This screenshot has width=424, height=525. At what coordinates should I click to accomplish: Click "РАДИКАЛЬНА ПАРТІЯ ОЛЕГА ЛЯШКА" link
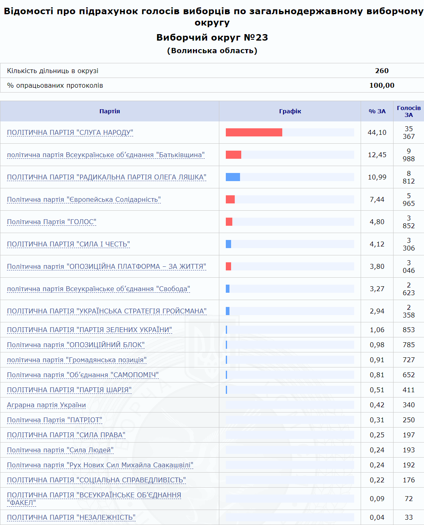coord(106,177)
